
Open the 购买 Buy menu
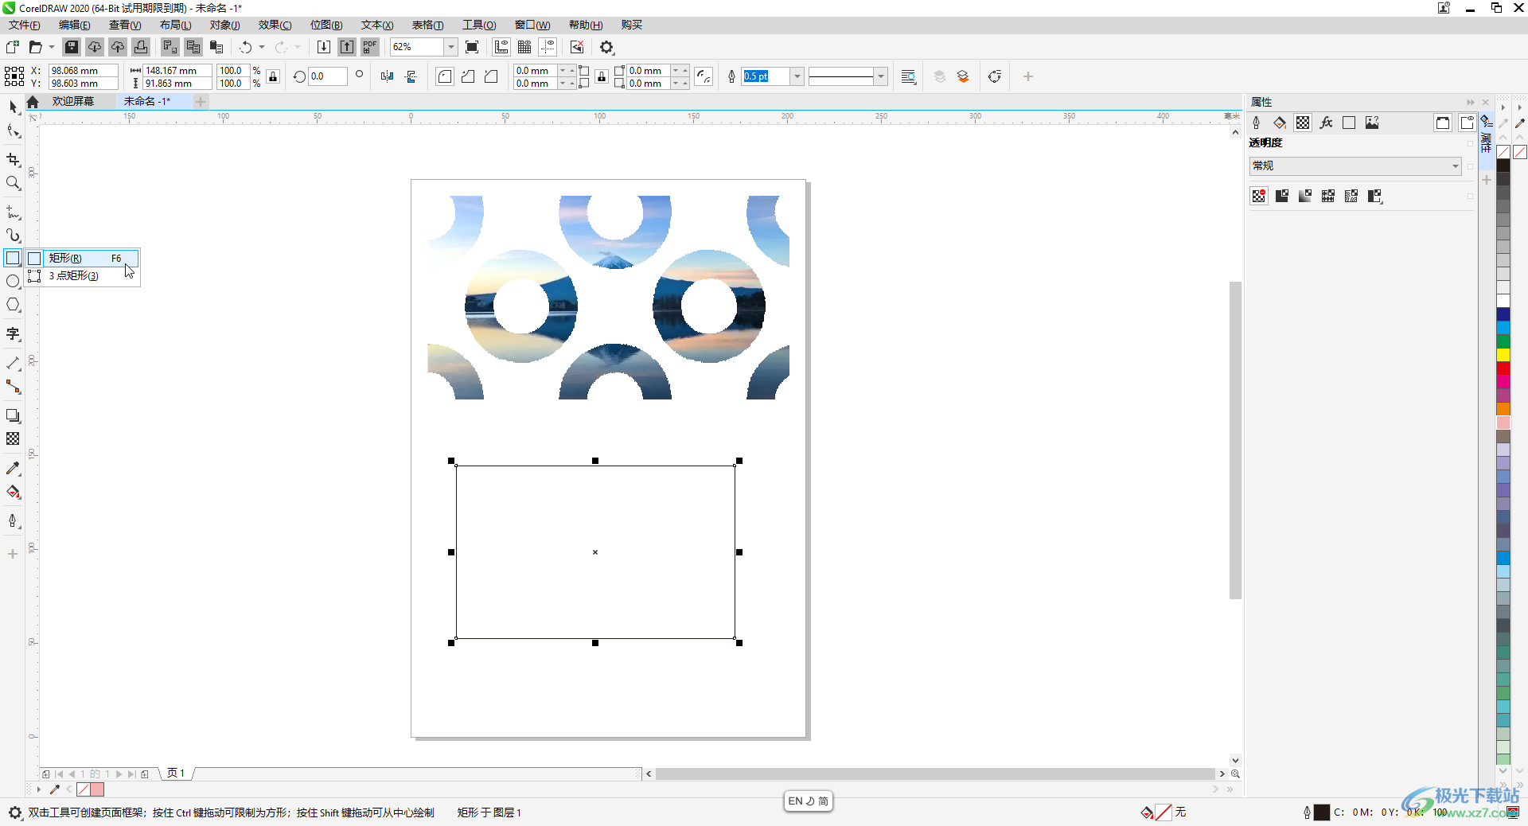[631, 25]
